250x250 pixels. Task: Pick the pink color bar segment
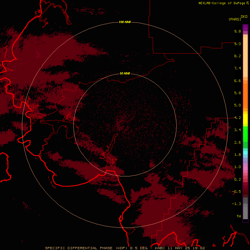245,168
